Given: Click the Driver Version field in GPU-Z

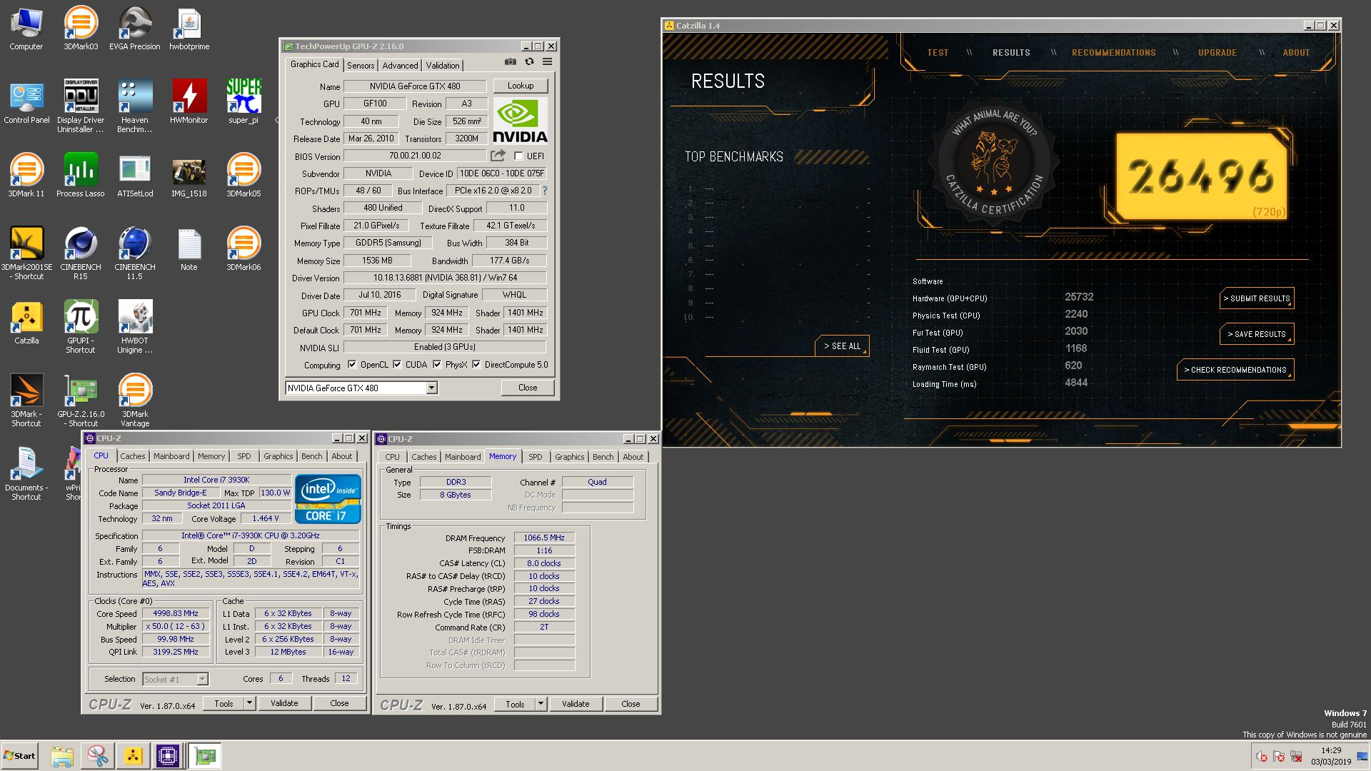Looking at the screenshot, I should pyautogui.click(x=445, y=278).
